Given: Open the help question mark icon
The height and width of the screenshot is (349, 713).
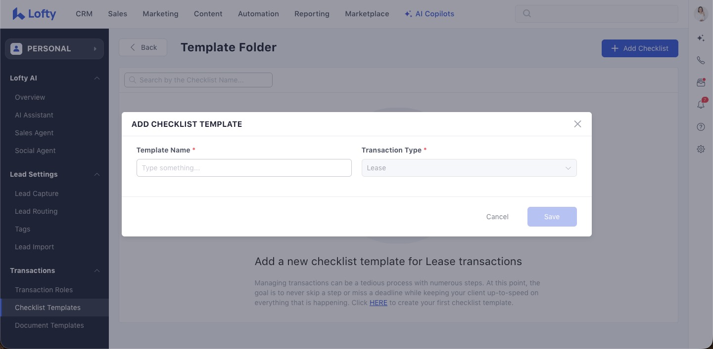Looking at the screenshot, I should click(701, 127).
